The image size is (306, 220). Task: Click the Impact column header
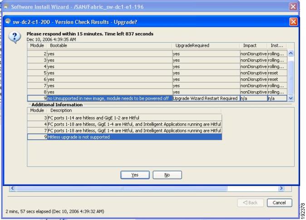(x=253, y=45)
